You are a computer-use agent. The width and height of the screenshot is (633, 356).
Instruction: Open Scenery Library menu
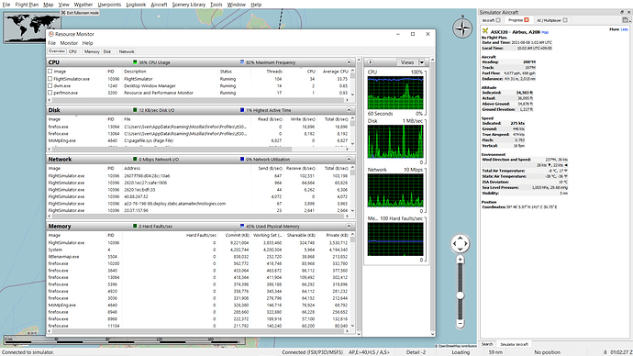[189, 5]
